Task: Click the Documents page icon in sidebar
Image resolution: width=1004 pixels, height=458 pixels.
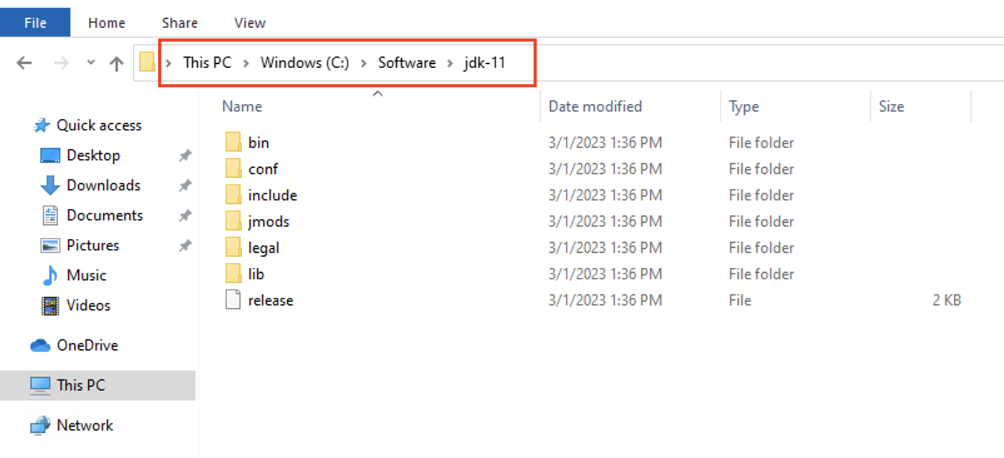Action: 50,215
